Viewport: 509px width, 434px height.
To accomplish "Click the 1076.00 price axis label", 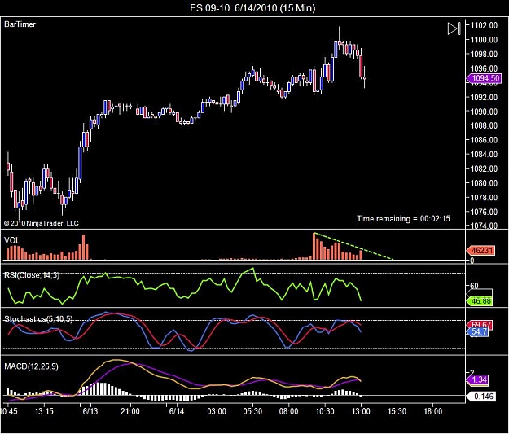I will tap(484, 212).
